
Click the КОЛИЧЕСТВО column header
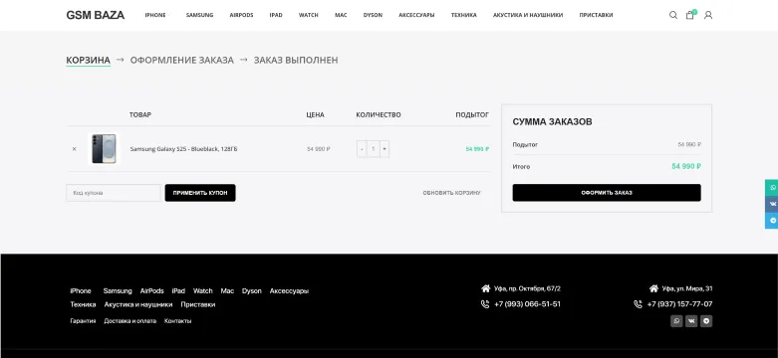379,115
